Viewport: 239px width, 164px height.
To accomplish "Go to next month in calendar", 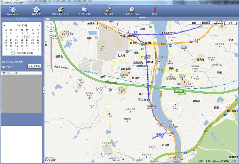I will tap(39, 25).
